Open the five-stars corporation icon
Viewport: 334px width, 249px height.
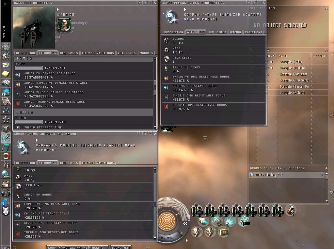(x=6, y=119)
